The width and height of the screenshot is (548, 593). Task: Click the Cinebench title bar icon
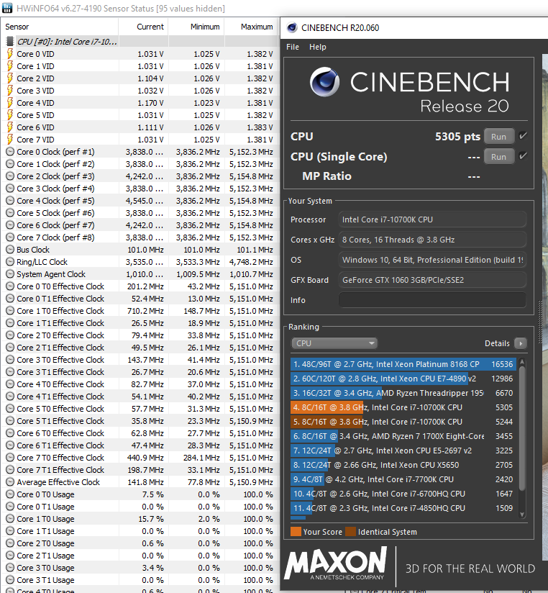(292, 27)
